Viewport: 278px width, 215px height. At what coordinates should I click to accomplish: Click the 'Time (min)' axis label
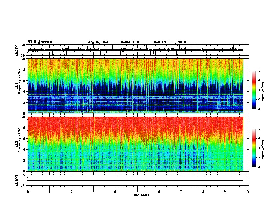[x=140, y=195]
